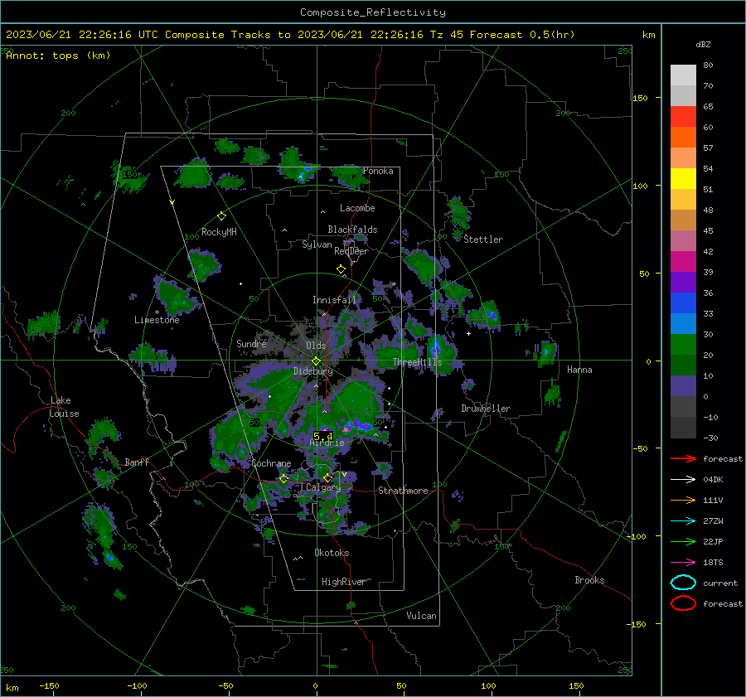746x697 pixels.
Task: Click the ThreeHills town label
Action: pos(417,362)
